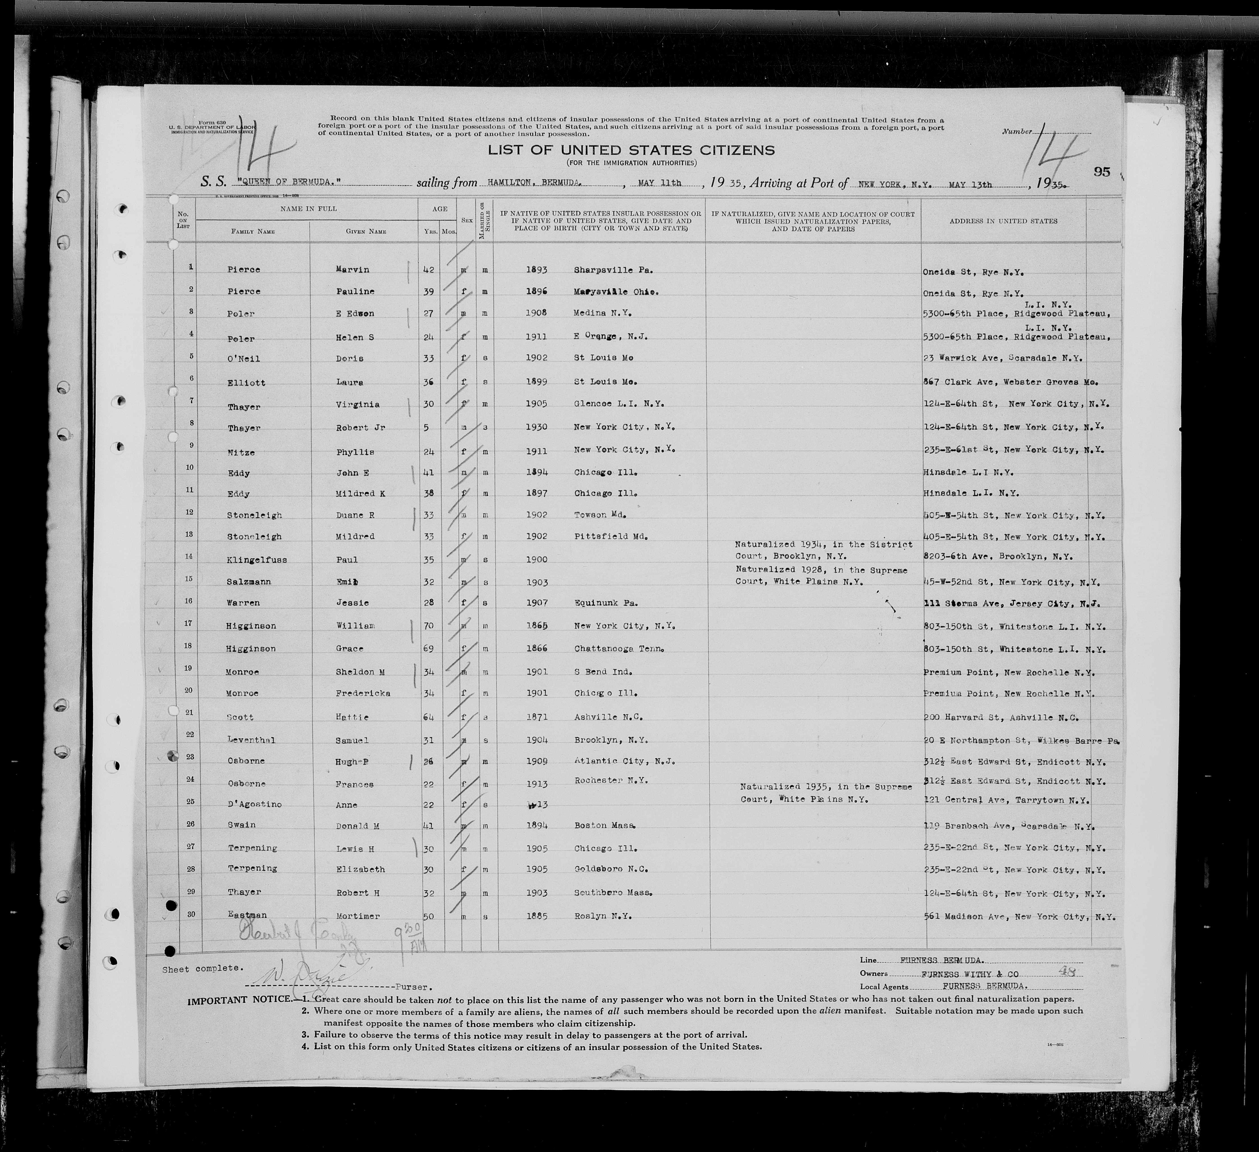
Task: Click address '561 Madison Ave, New York City, N.Y.'
Action: pos(1019,917)
